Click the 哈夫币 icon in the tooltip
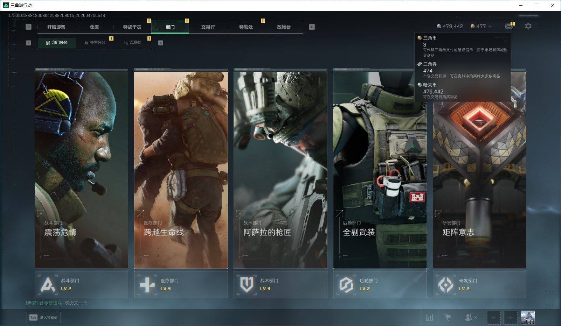561x326 pixels. 420,85
